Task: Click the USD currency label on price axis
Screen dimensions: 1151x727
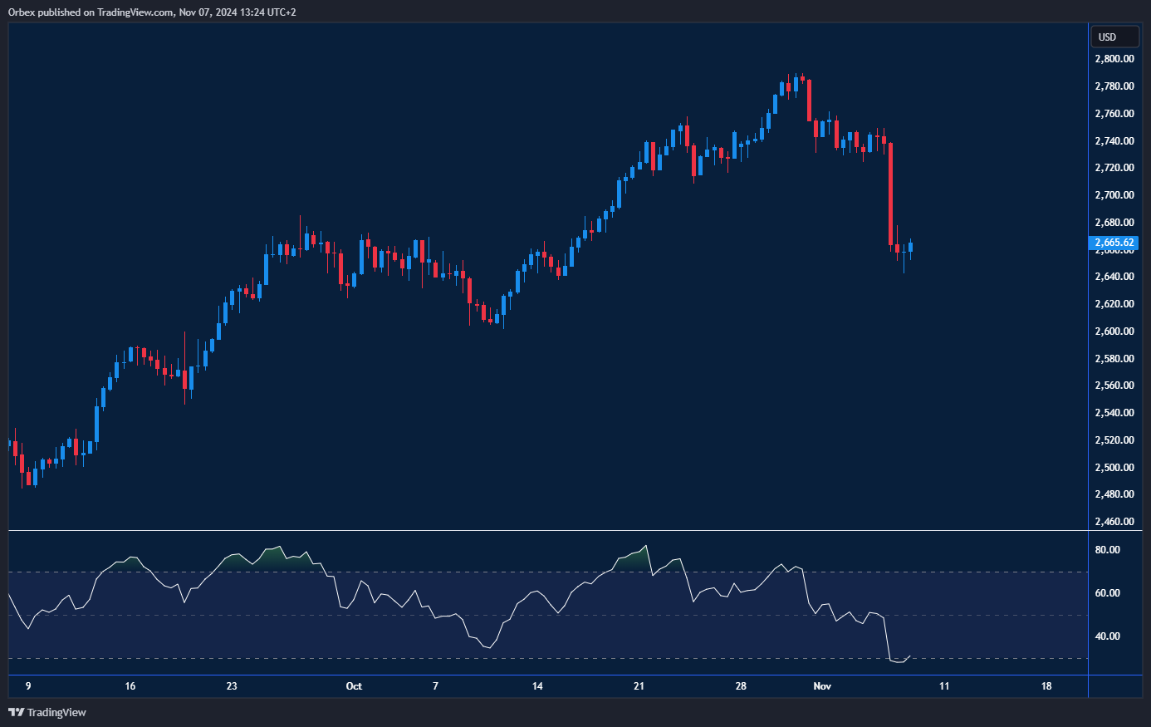Action: tap(1107, 37)
